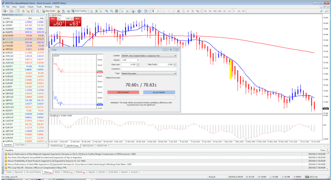Click the Comment input field
The image size is (331, 180).
pos(149,69)
